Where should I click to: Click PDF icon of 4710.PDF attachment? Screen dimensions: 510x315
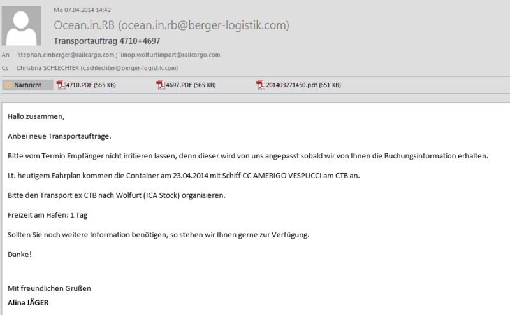point(61,85)
